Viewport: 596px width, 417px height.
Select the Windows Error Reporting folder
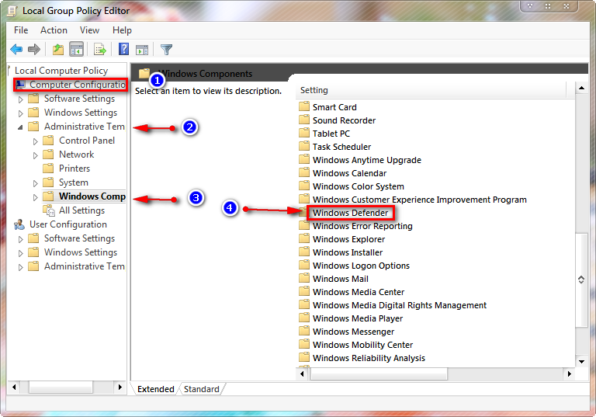point(362,226)
